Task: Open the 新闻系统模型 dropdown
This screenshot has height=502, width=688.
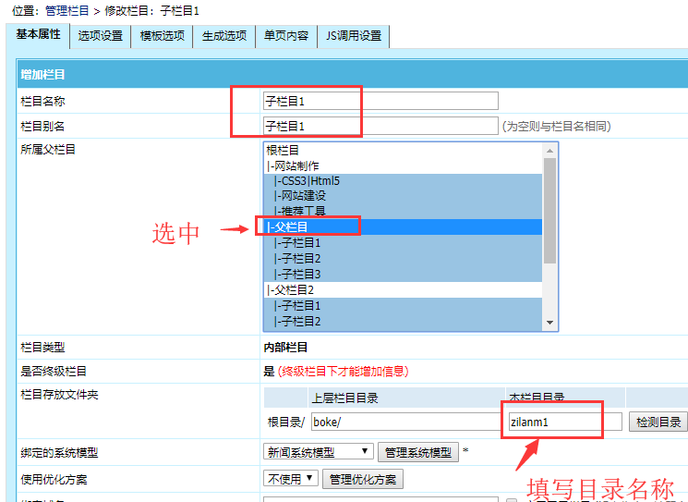Action: click(319, 452)
